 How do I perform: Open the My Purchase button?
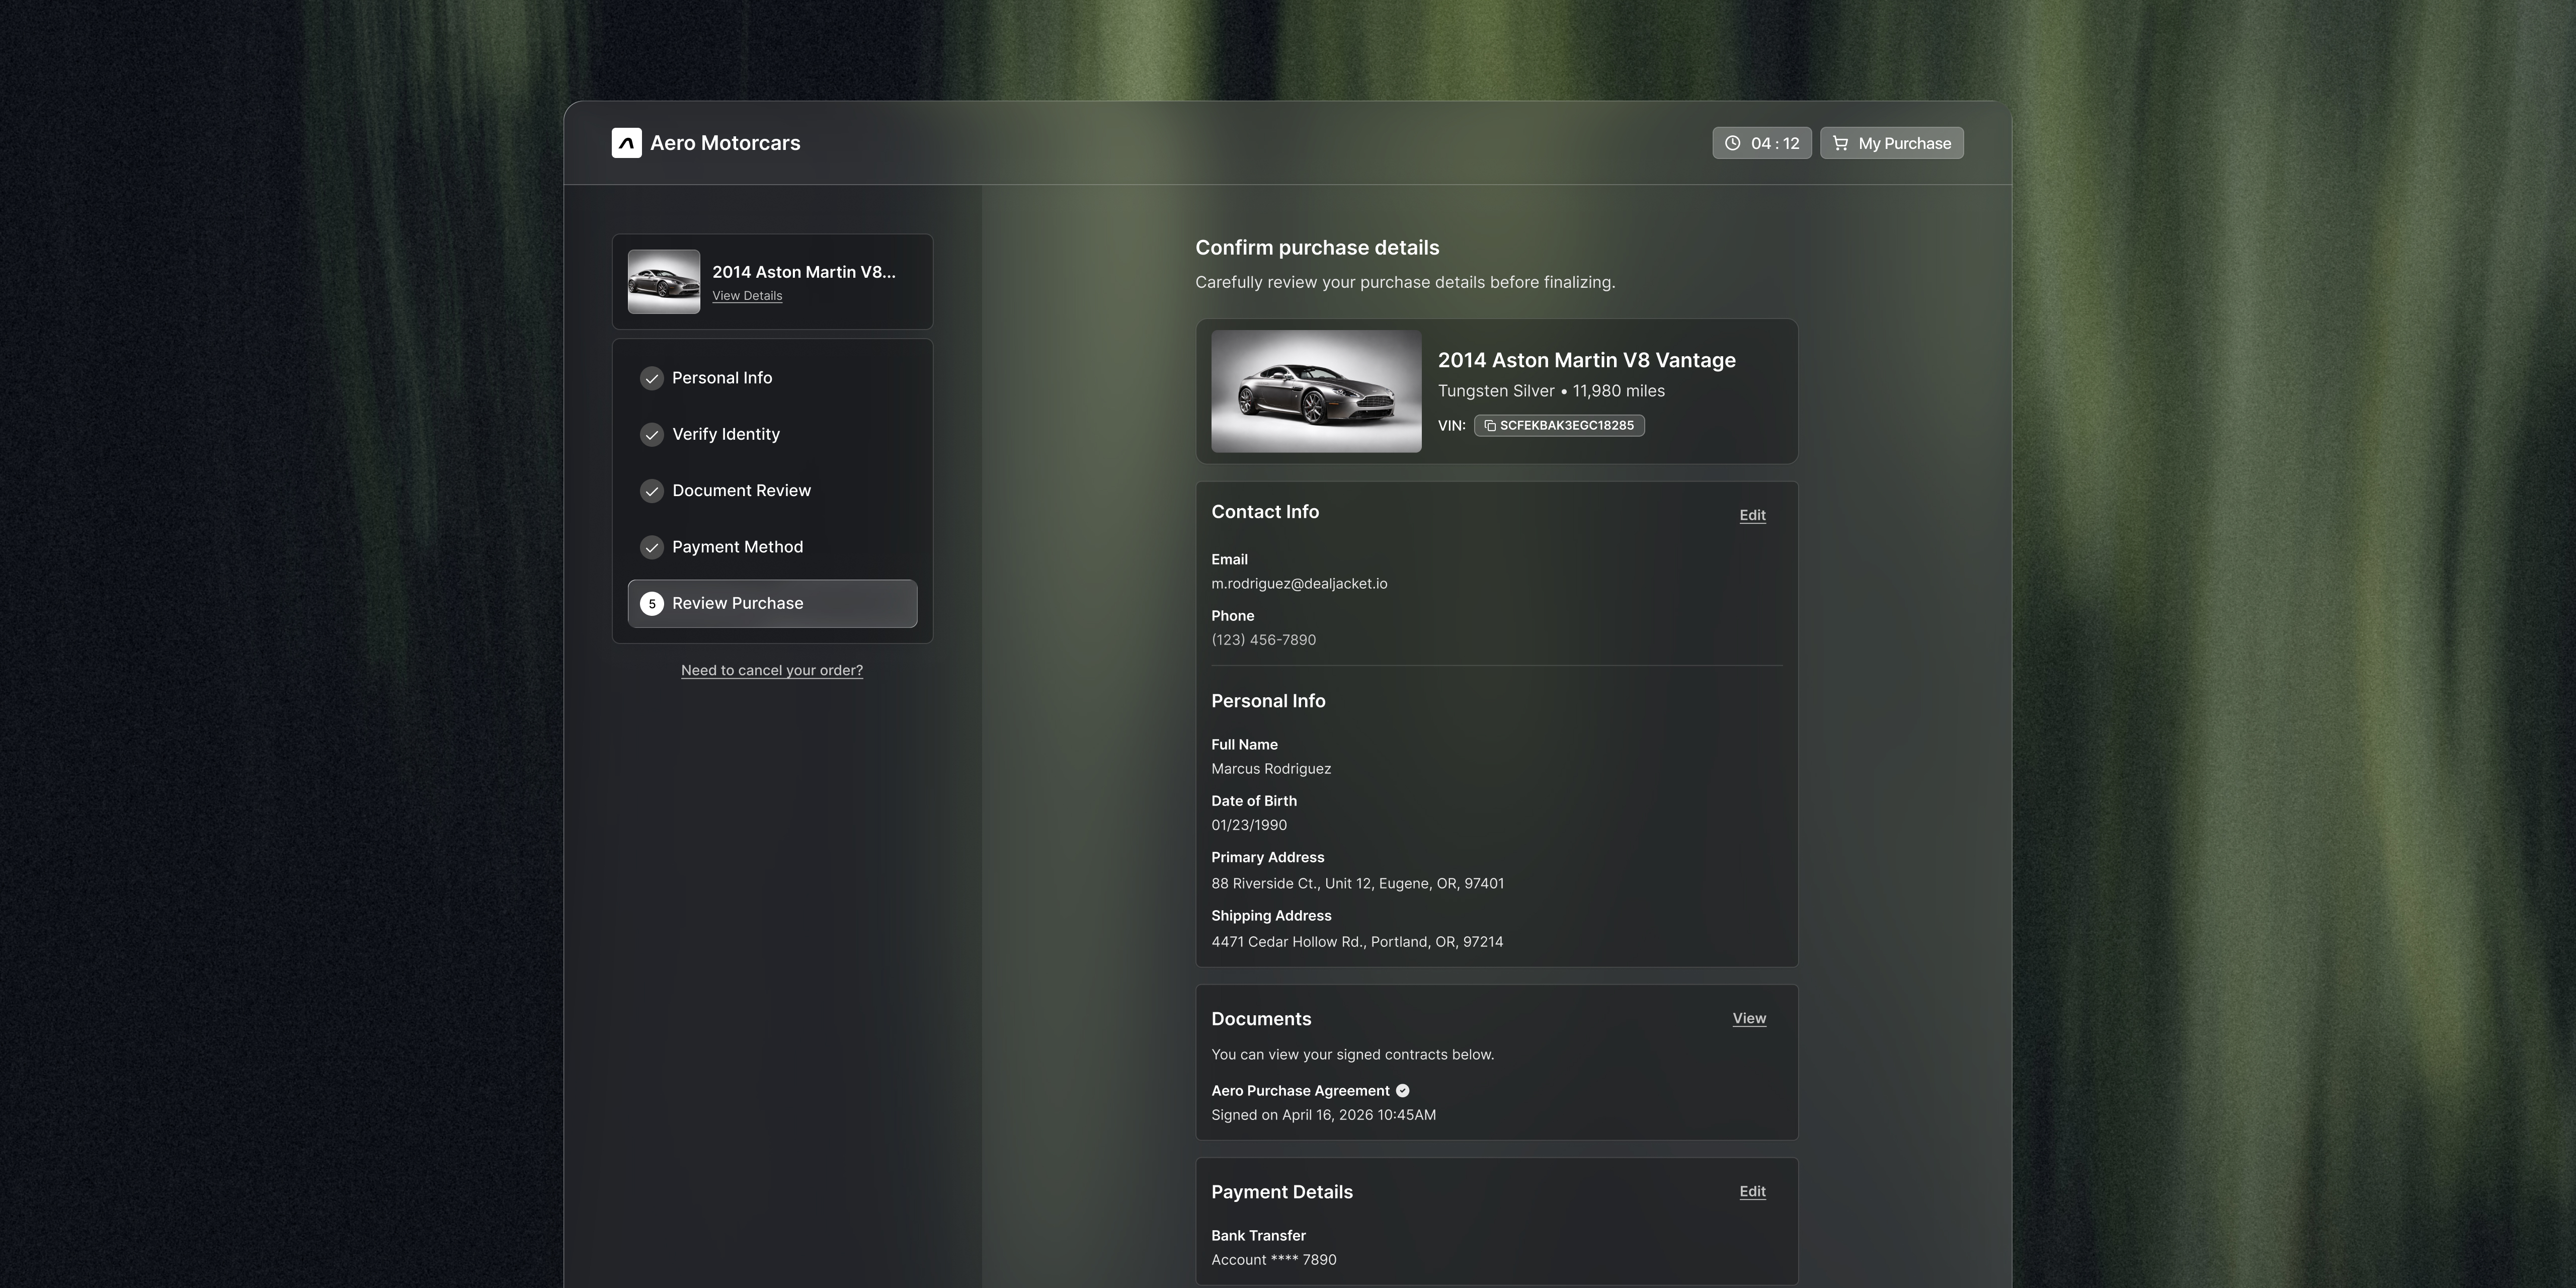[1891, 143]
